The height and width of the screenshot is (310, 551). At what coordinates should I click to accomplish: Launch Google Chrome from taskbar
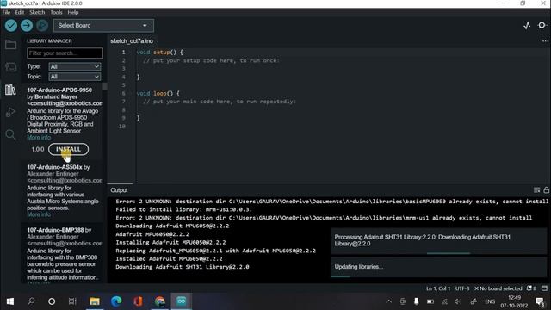tap(160, 301)
